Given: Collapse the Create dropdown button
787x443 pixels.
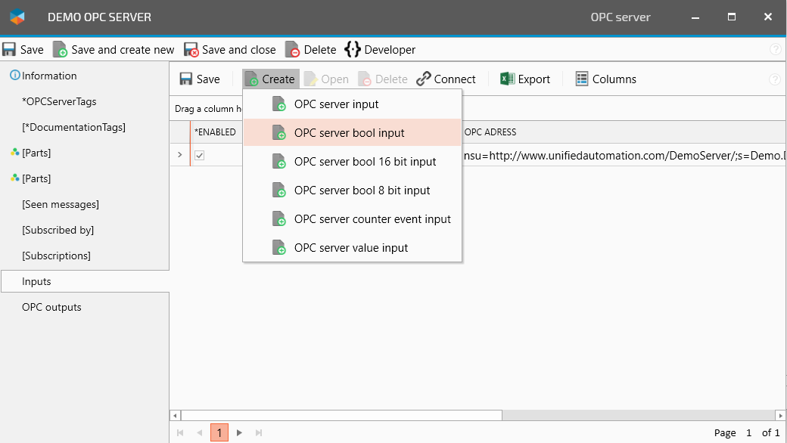Looking at the screenshot, I should click(x=270, y=79).
